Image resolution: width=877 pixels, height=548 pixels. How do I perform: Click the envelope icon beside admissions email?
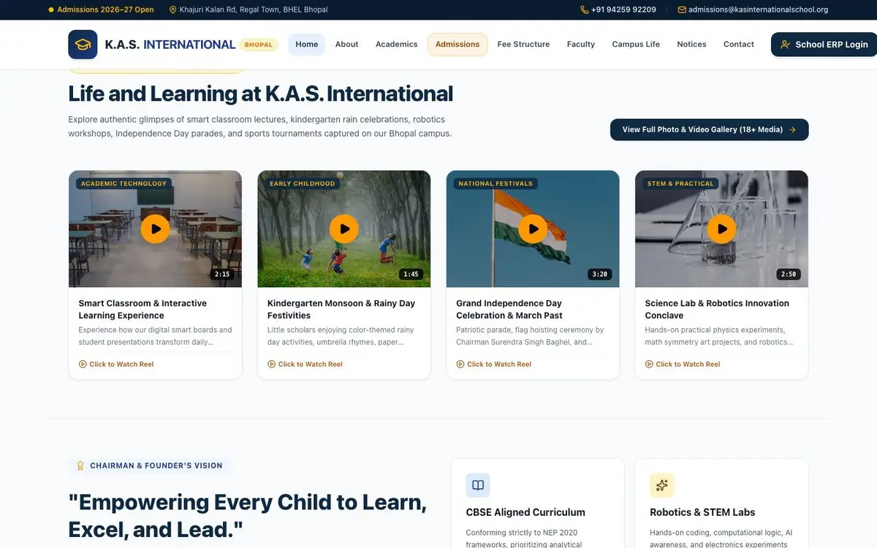pos(682,10)
